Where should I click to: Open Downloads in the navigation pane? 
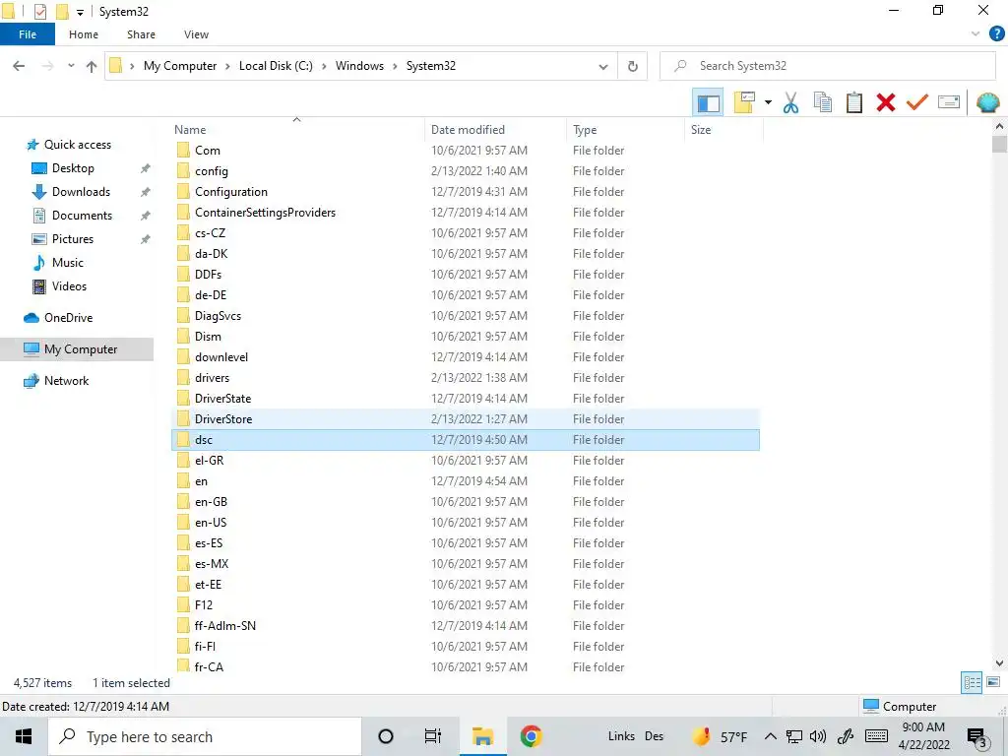click(81, 192)
